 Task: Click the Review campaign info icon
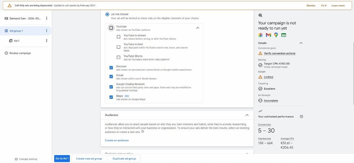[x=6, y=53]
